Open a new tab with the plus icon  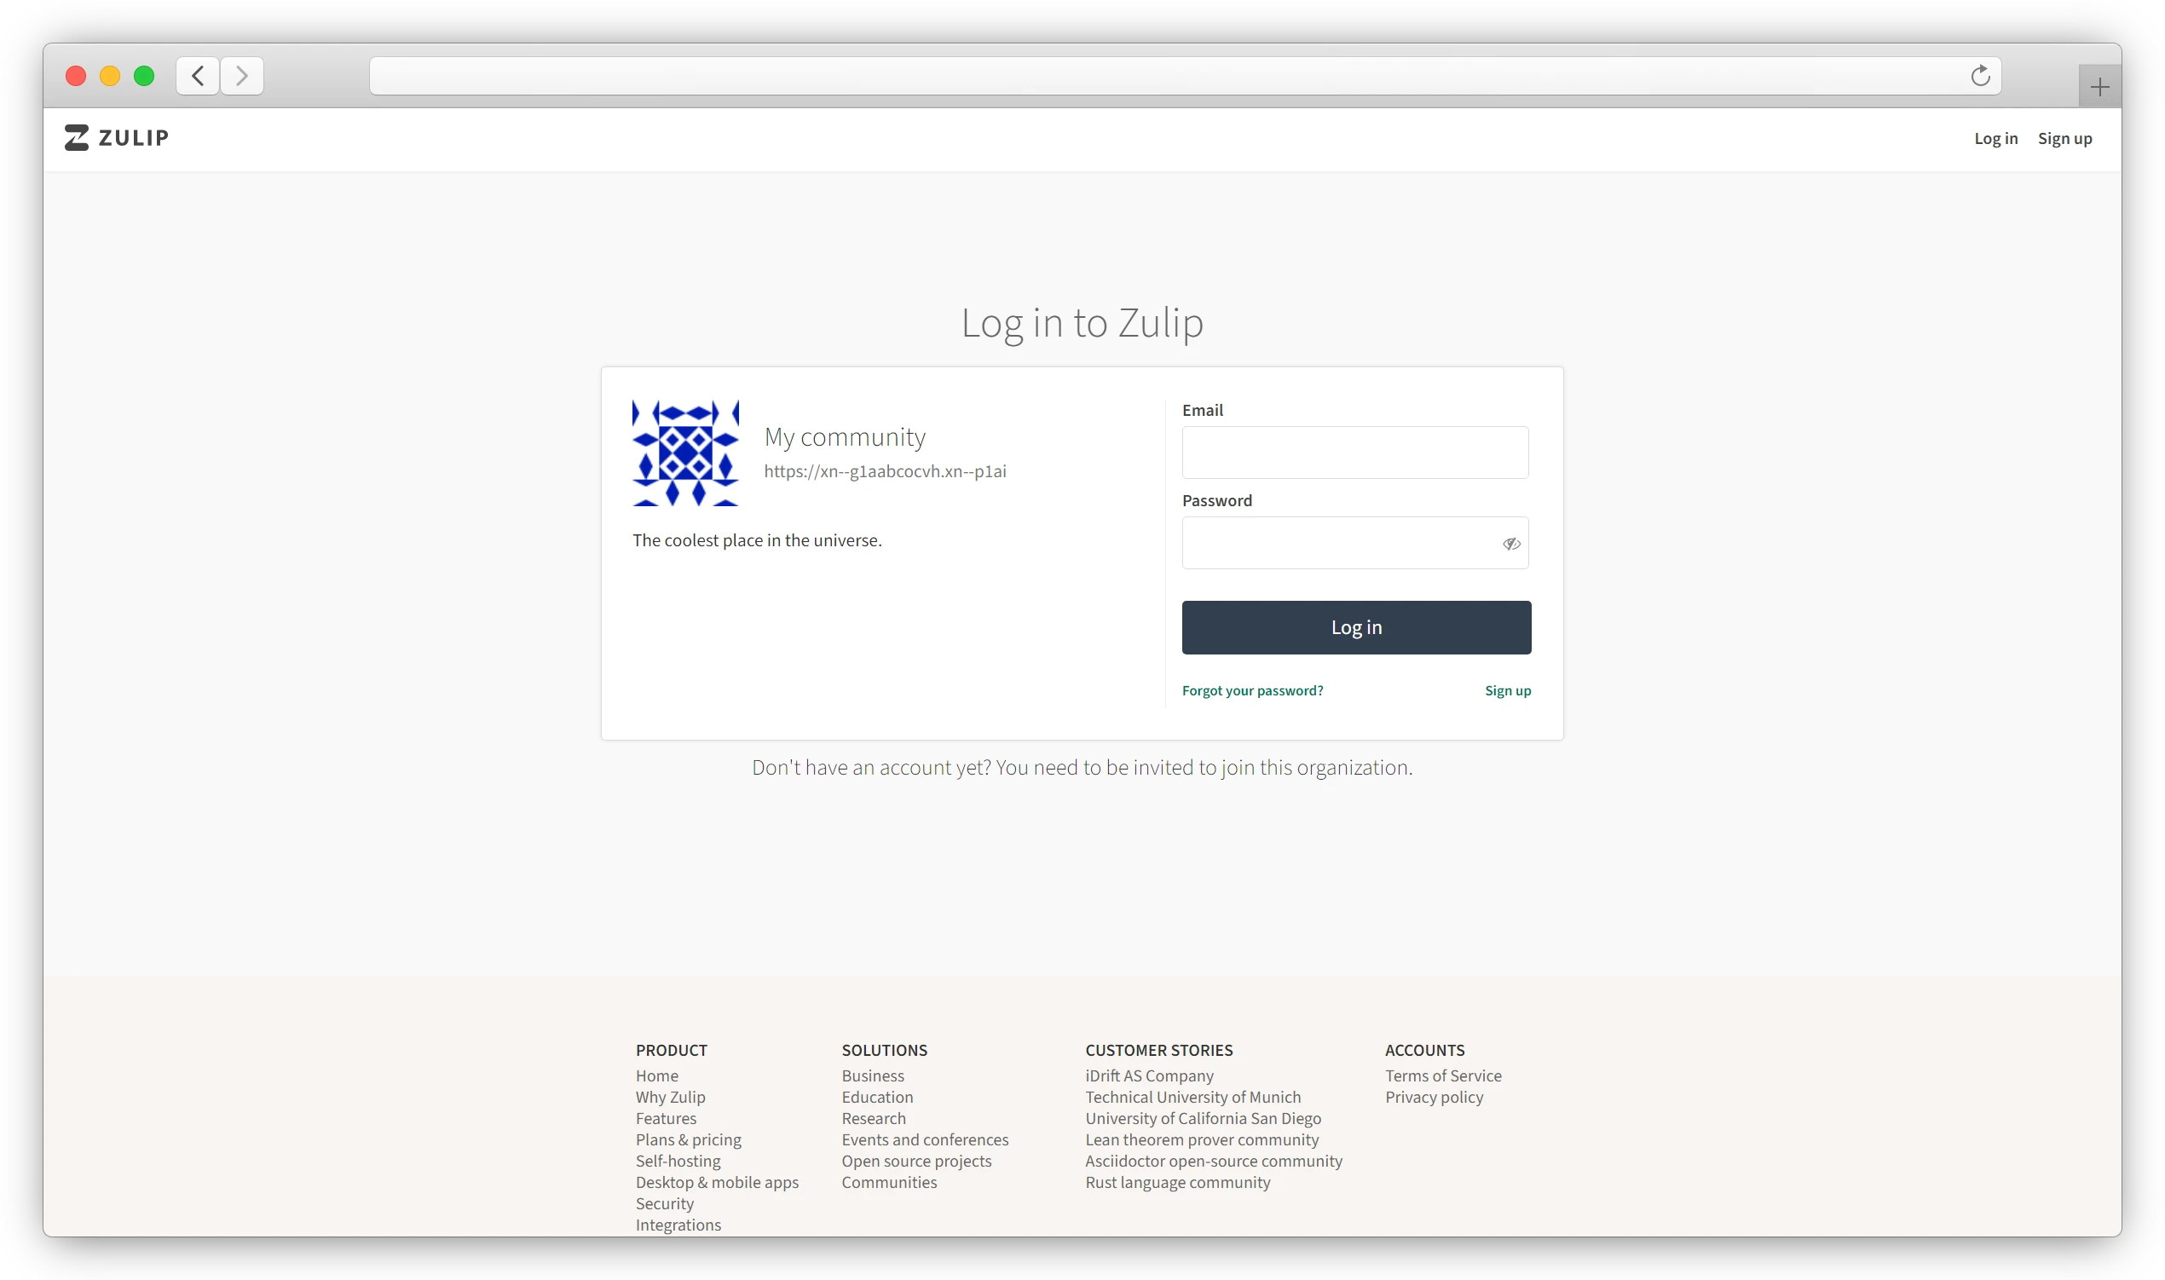2099,84
